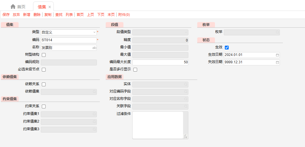Viewport: 305px width, 147px height.
Task: Click the search icon in 实体 field
Action: tap(186, 84)
